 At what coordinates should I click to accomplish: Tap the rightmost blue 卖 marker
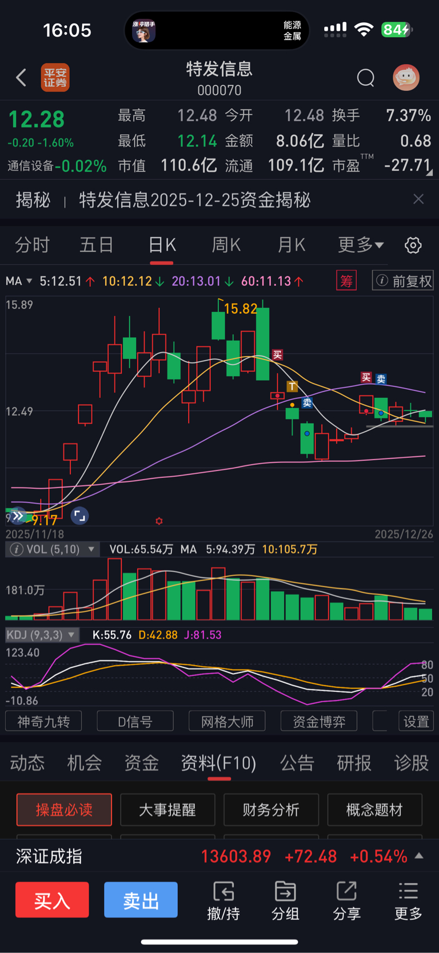click(381, 379)
